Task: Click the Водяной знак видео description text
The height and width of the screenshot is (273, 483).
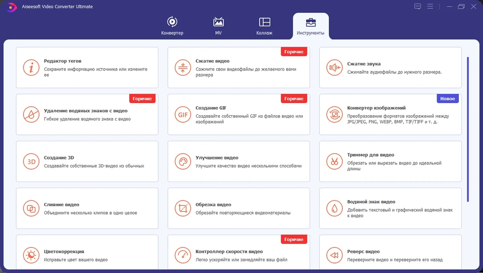Action: coord(400,213)
